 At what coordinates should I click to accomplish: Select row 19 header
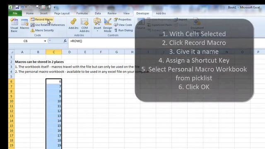11,145
